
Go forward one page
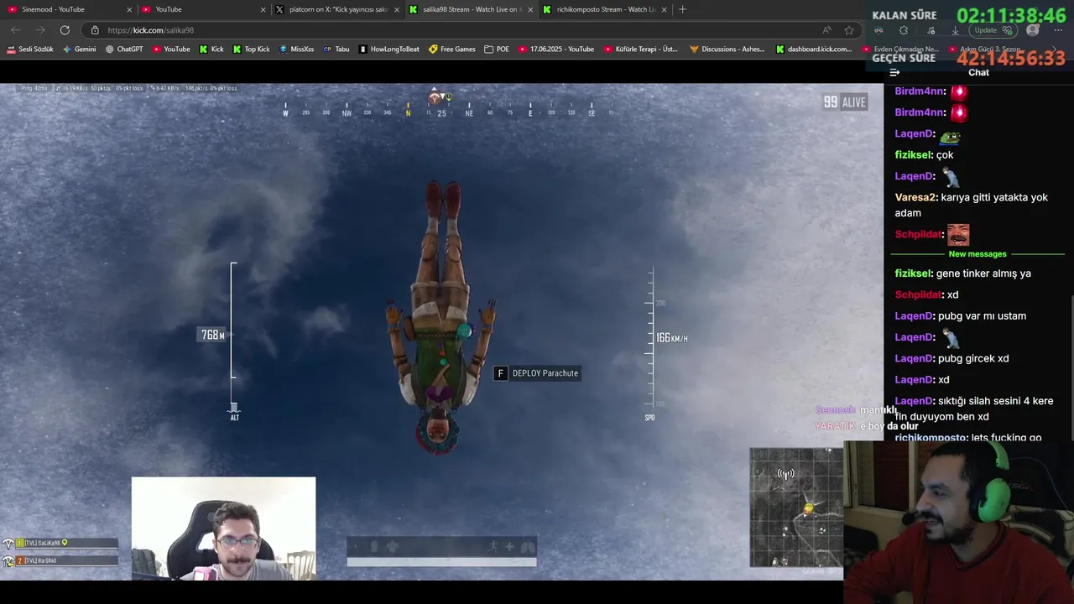(x=40, y=30)
